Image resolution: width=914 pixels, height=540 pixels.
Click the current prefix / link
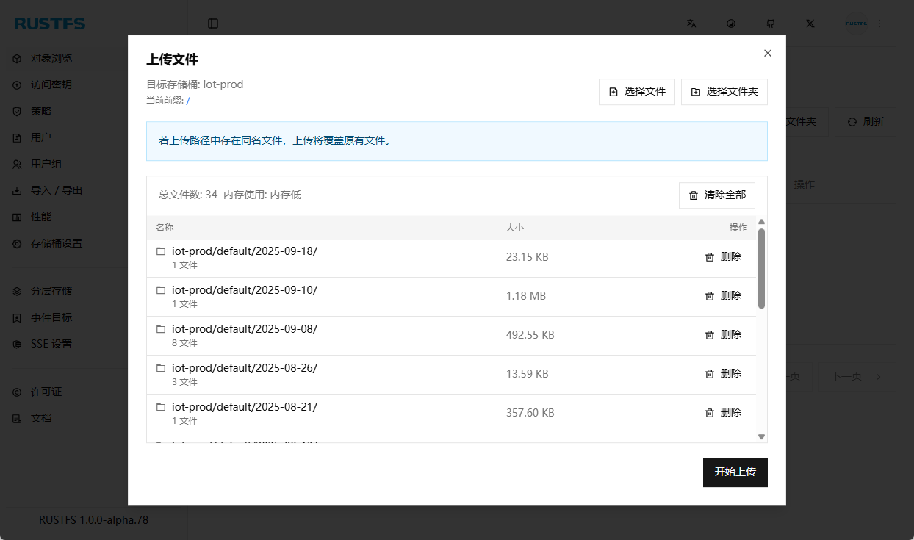pyautogui.click(x=188, y=101)
